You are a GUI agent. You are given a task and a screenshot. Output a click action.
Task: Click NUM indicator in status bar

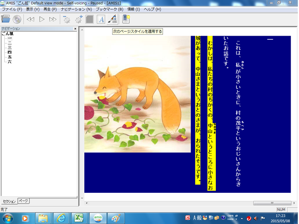(281, 210)
